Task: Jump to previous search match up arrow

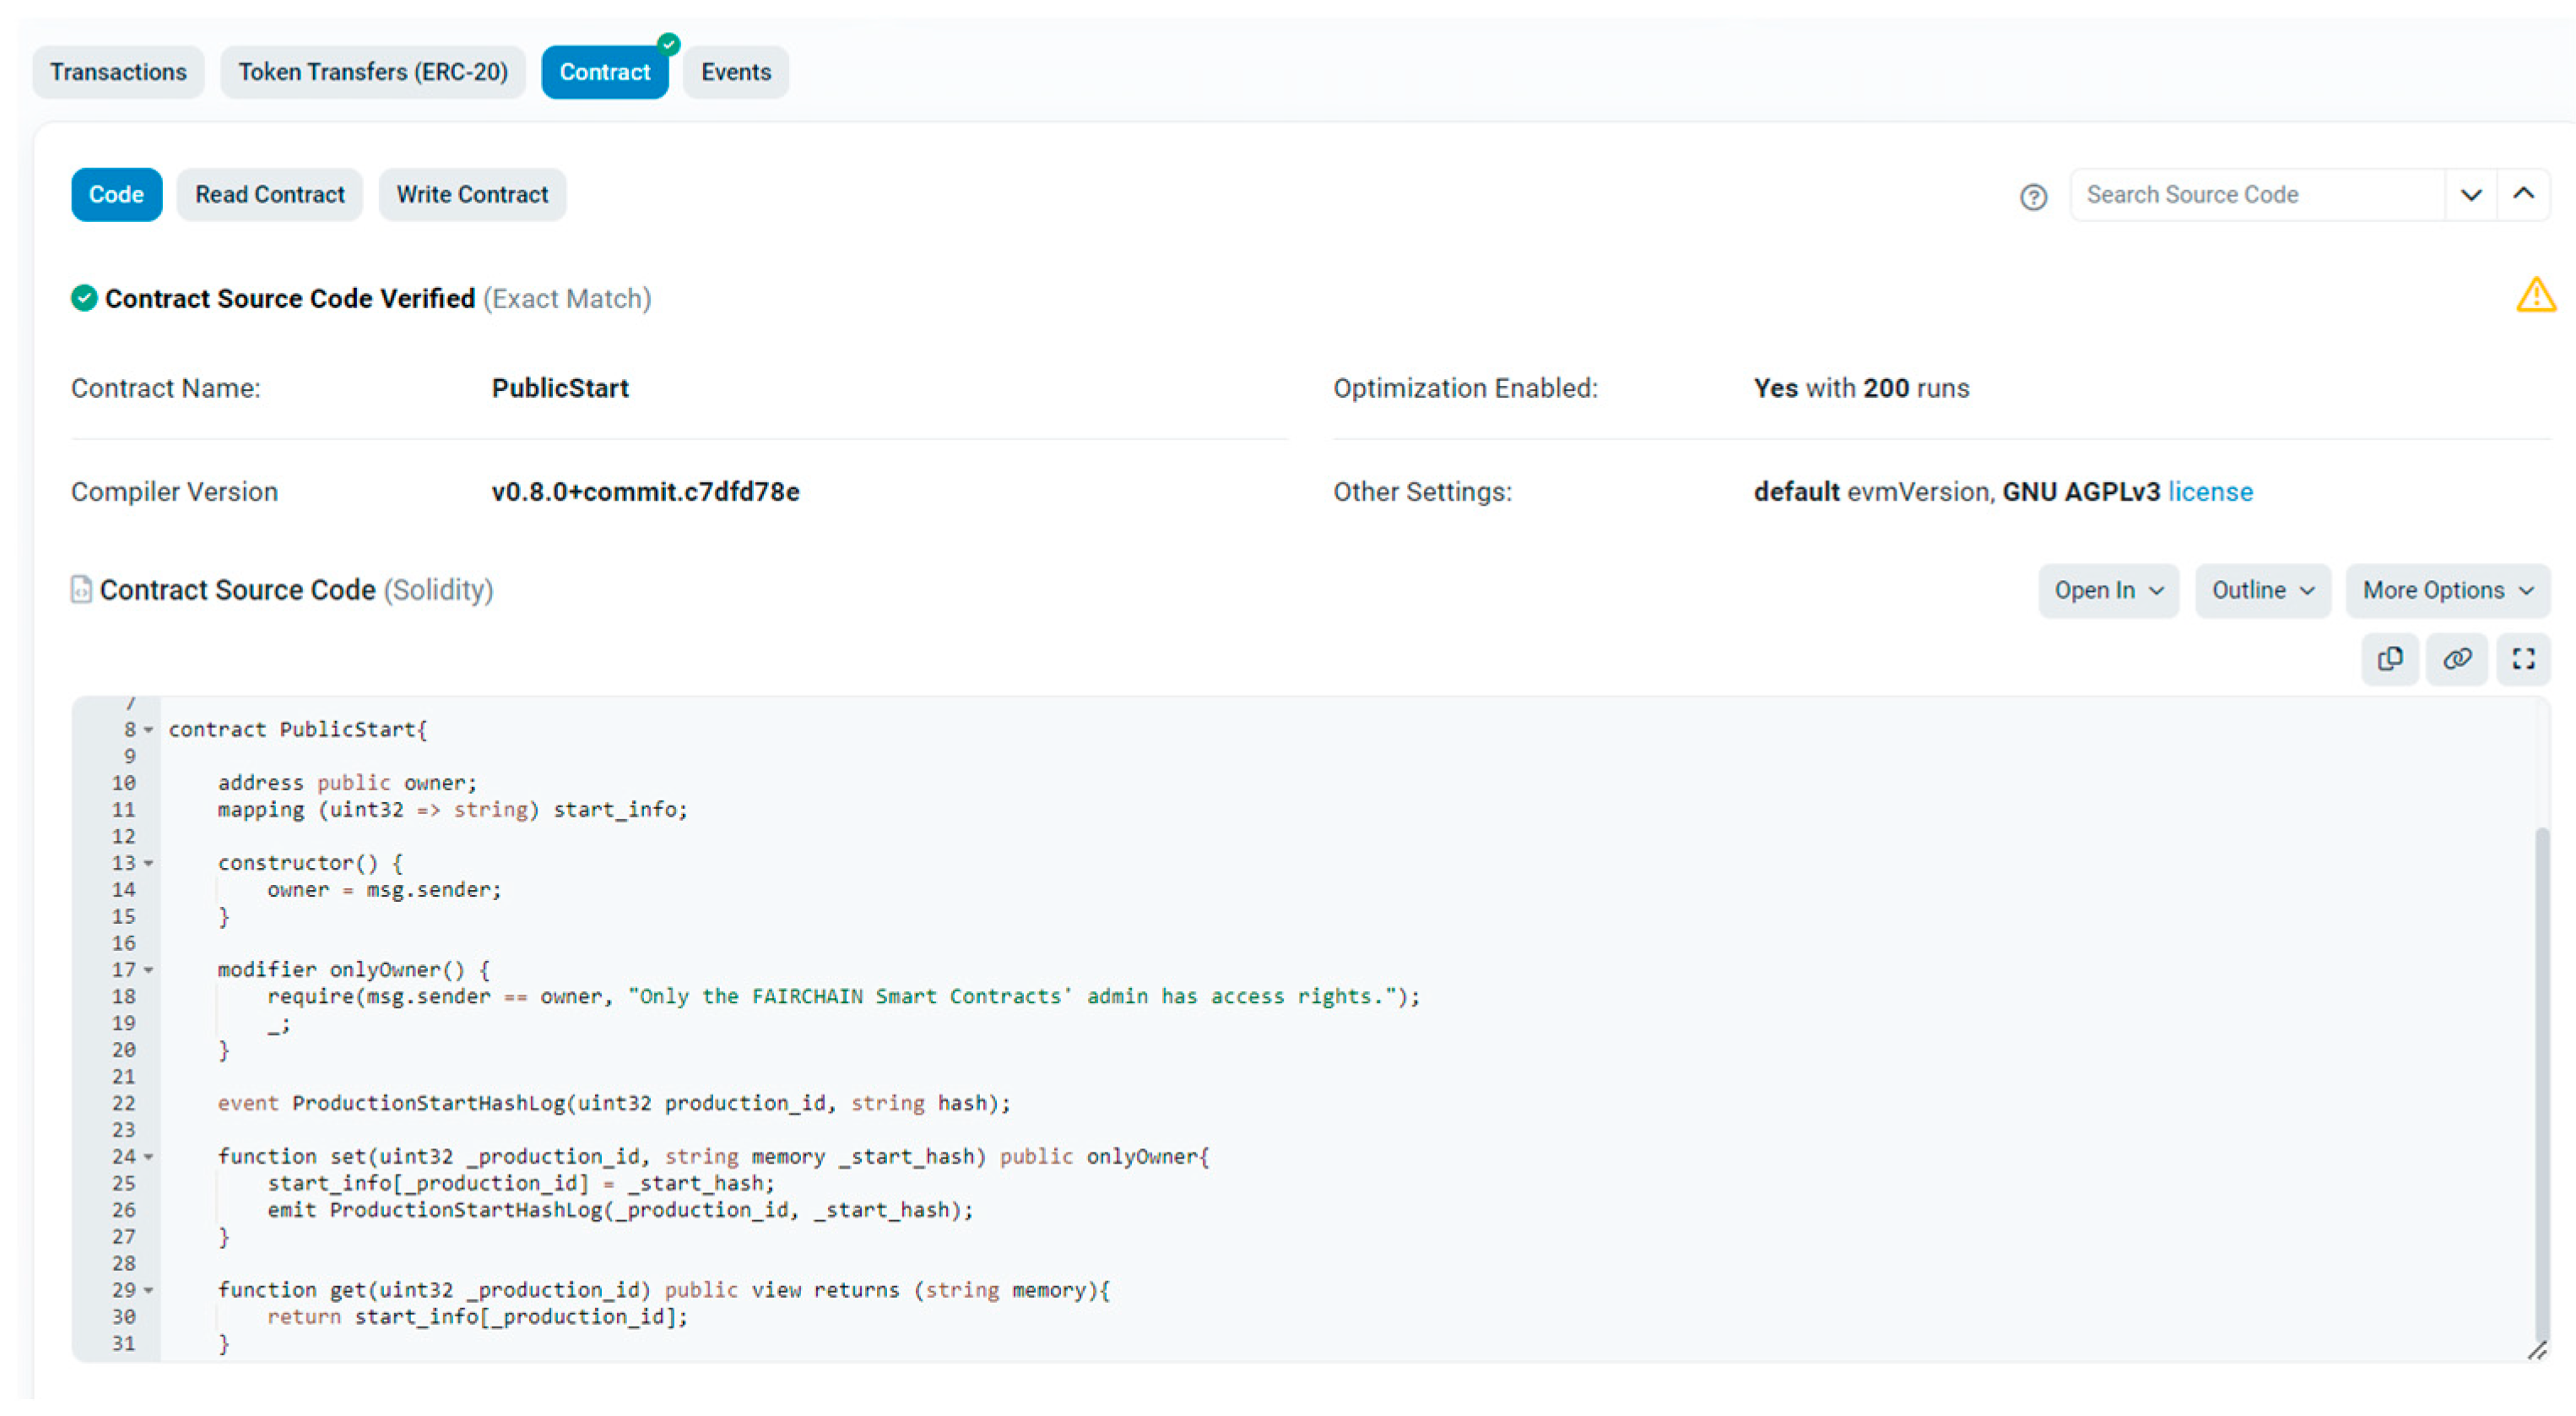Action: [x=2523, y=194]
